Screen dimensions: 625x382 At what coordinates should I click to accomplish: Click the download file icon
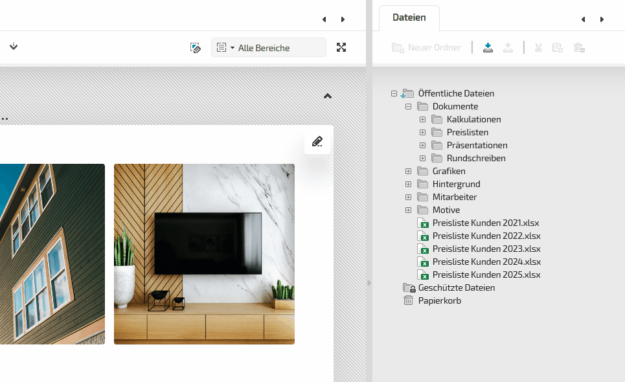[488, 47]
